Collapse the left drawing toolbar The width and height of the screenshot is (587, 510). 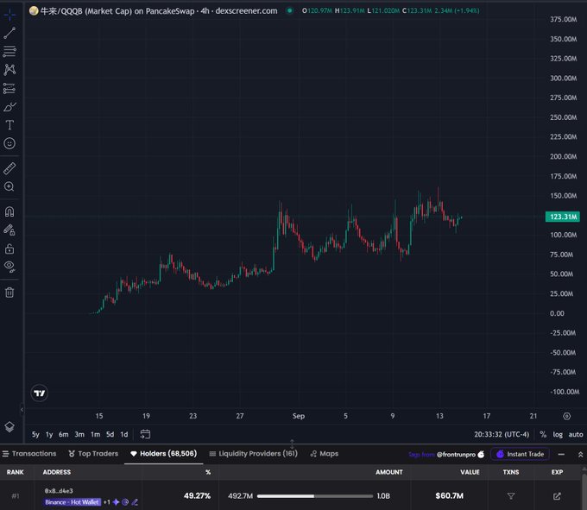coord(22,410)
